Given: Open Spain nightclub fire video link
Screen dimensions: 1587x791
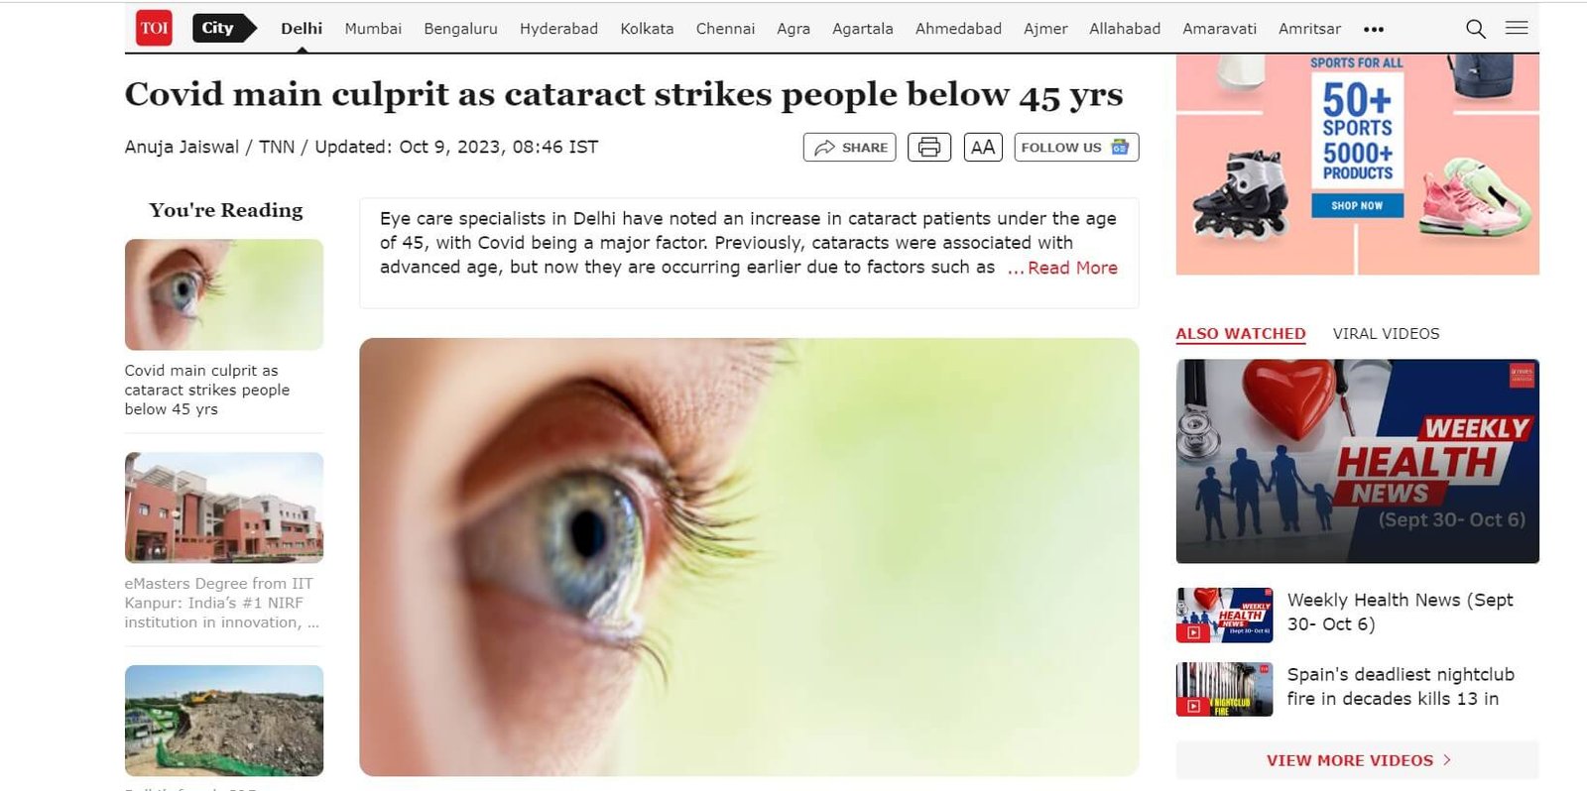Looking at the screenshot, I should pyautogui.click(x=1401, y=687).
